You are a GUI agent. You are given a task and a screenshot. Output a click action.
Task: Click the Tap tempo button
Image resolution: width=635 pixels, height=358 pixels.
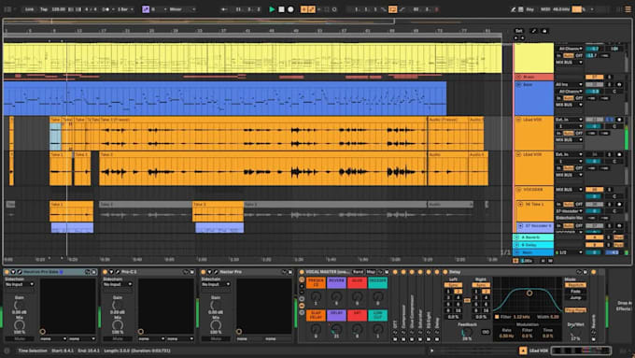44,9
